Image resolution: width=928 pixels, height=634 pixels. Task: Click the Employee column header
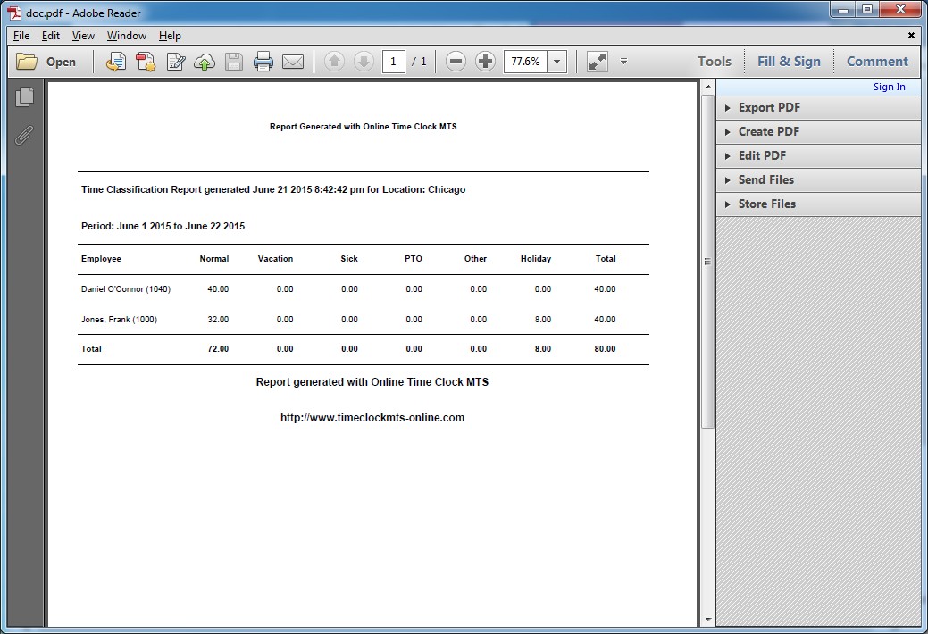click(101, 259)
